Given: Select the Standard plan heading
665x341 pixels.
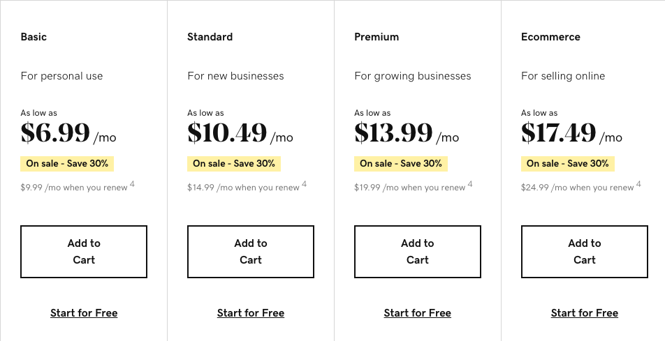Looking at the screenshot, I should 210,37.
